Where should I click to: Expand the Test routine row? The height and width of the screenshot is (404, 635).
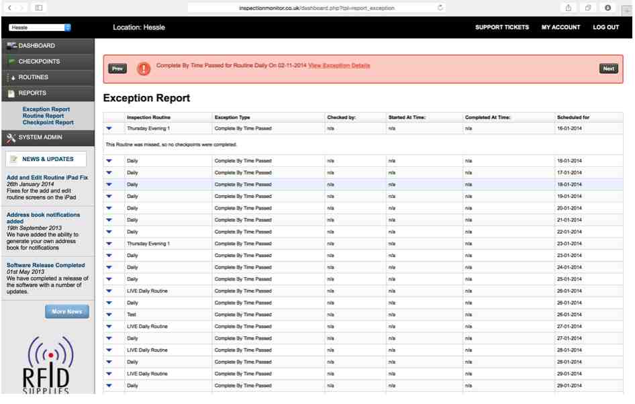109,315
